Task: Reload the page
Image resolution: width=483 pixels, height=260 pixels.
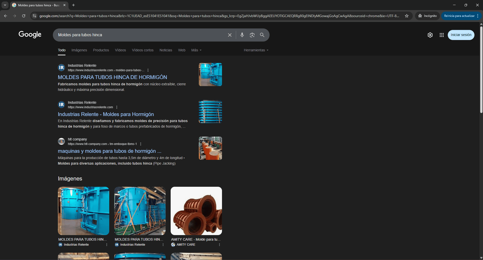Action: tap(24, 16)
